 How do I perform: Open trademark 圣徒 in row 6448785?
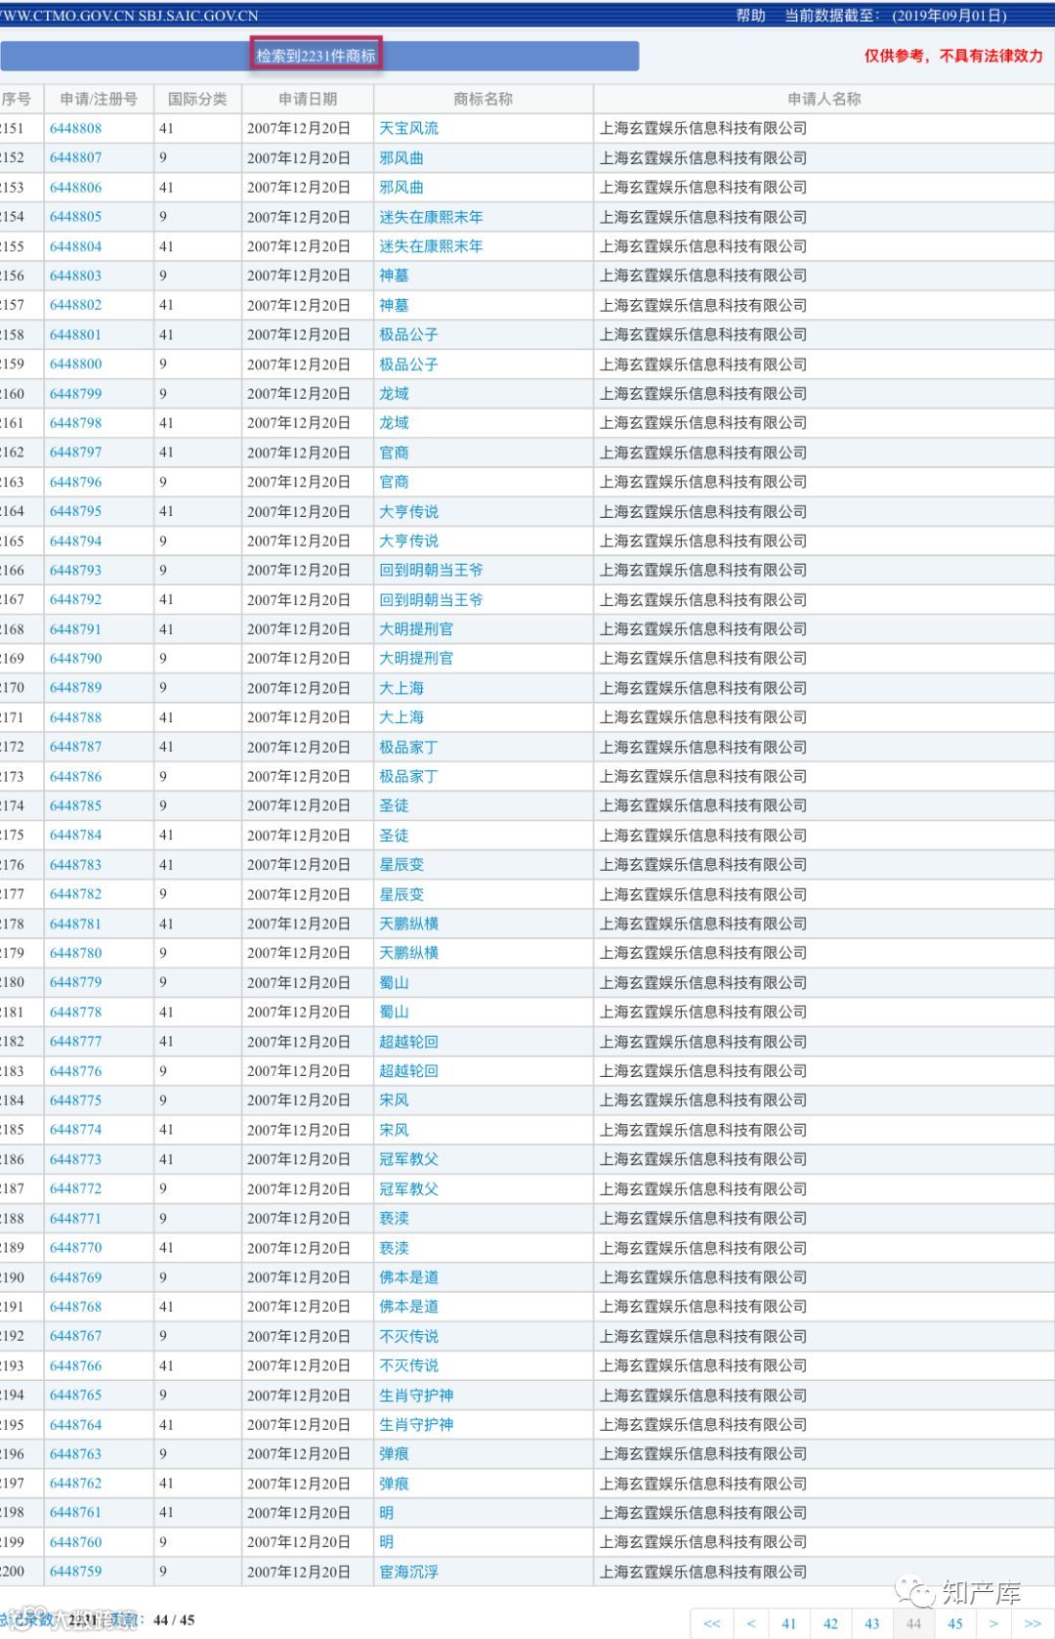394,805
